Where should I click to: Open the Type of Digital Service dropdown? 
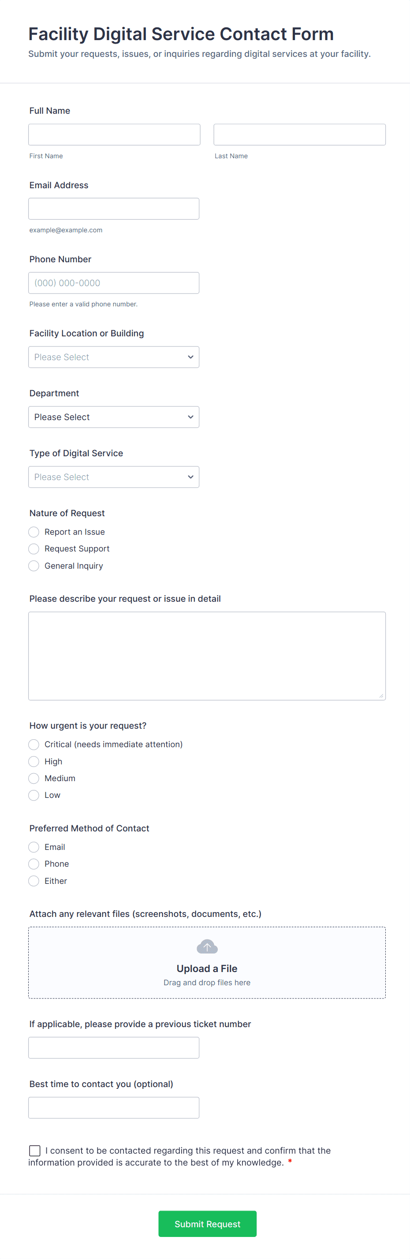coord(113,477)
